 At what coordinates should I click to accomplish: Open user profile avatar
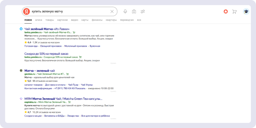(246, 11)
